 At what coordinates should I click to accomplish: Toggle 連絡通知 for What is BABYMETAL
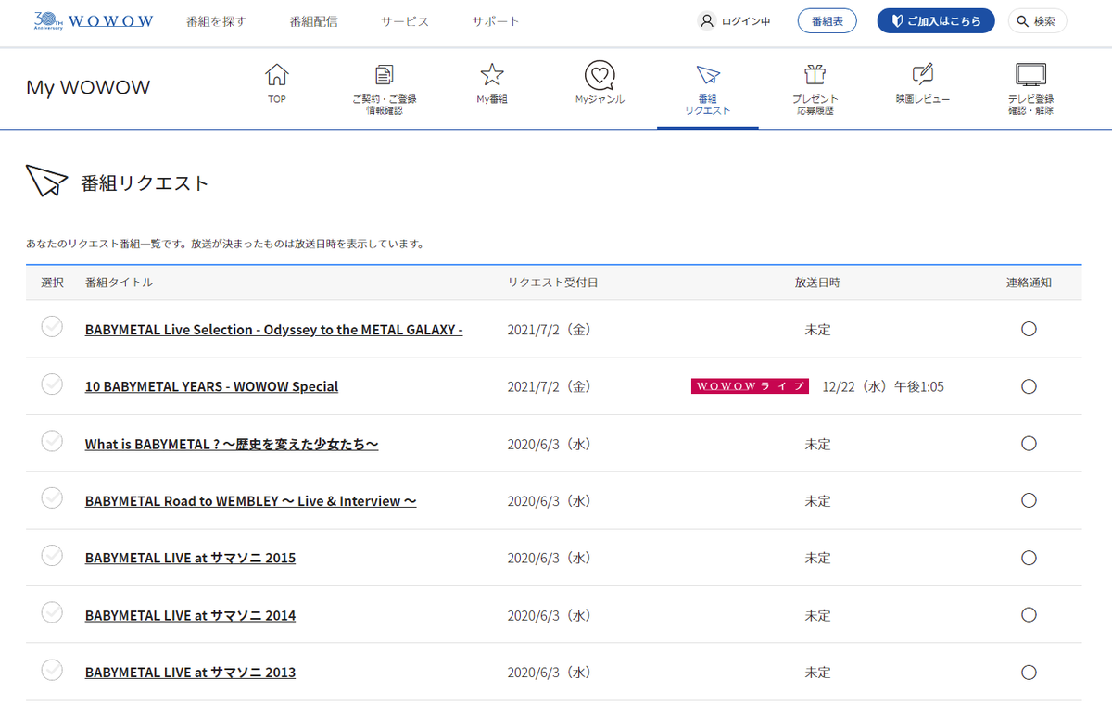1029,444
